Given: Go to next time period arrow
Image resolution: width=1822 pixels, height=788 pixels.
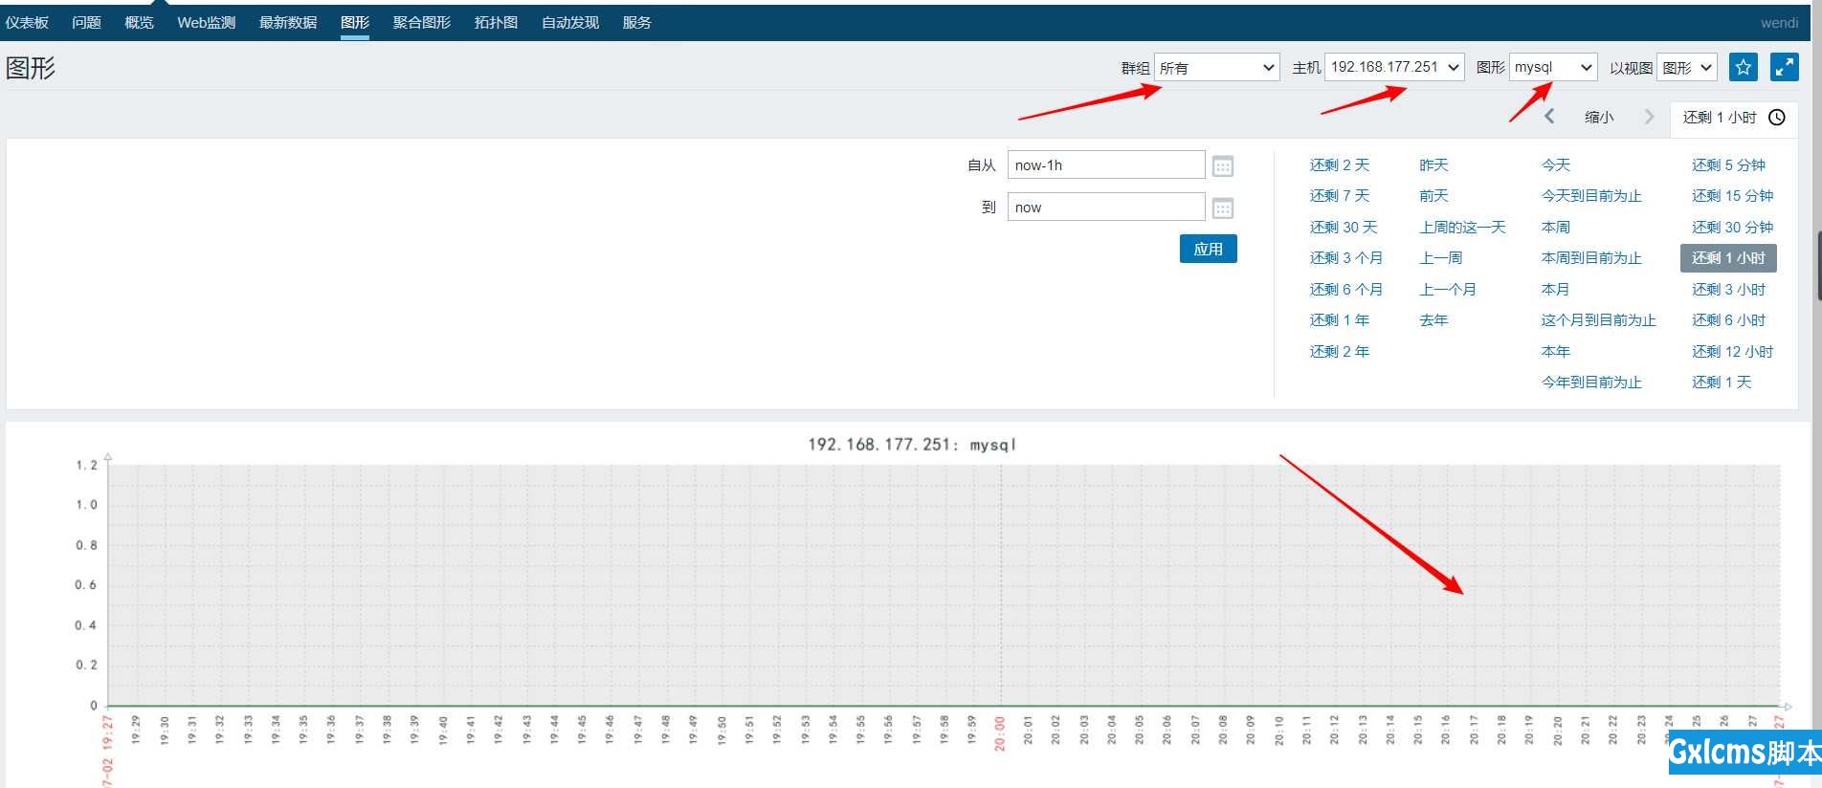Looking at the screenshot, I should pos(1649,117).
